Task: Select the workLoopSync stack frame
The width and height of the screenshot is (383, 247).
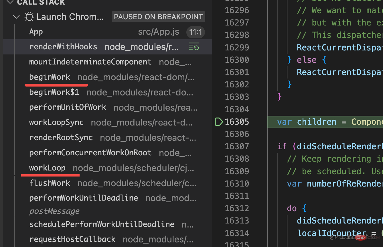Action: coord(108,122)
